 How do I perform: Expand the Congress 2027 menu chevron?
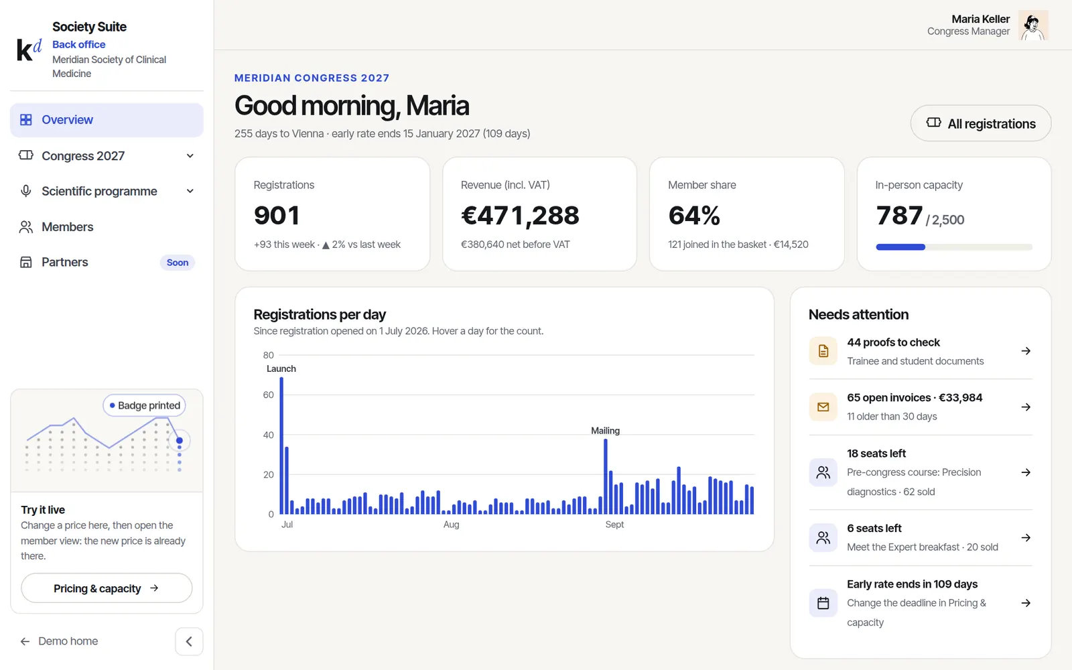190,156
